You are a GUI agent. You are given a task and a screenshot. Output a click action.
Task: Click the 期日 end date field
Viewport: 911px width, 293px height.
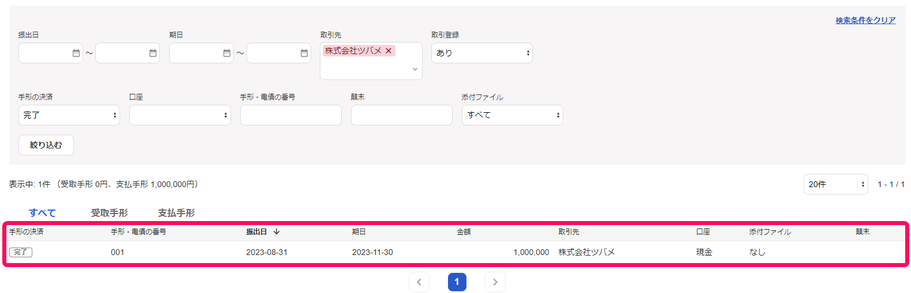click(279, 53)
